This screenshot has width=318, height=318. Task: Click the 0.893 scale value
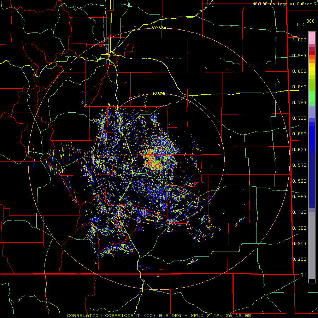pos(299,71)
